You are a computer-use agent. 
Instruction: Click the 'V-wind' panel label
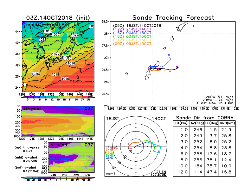point(59,145)
